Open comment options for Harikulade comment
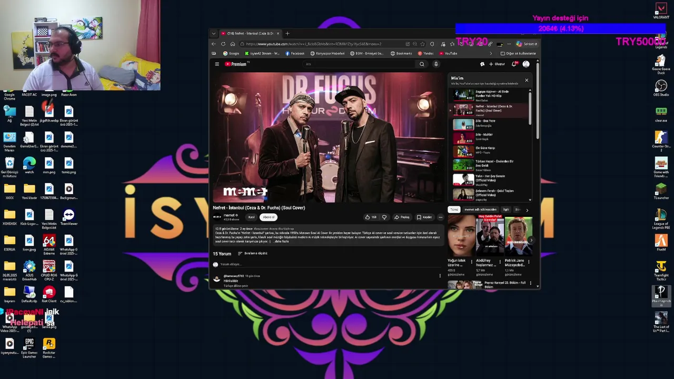Viewport: 674px width, 379px height. 440,276
